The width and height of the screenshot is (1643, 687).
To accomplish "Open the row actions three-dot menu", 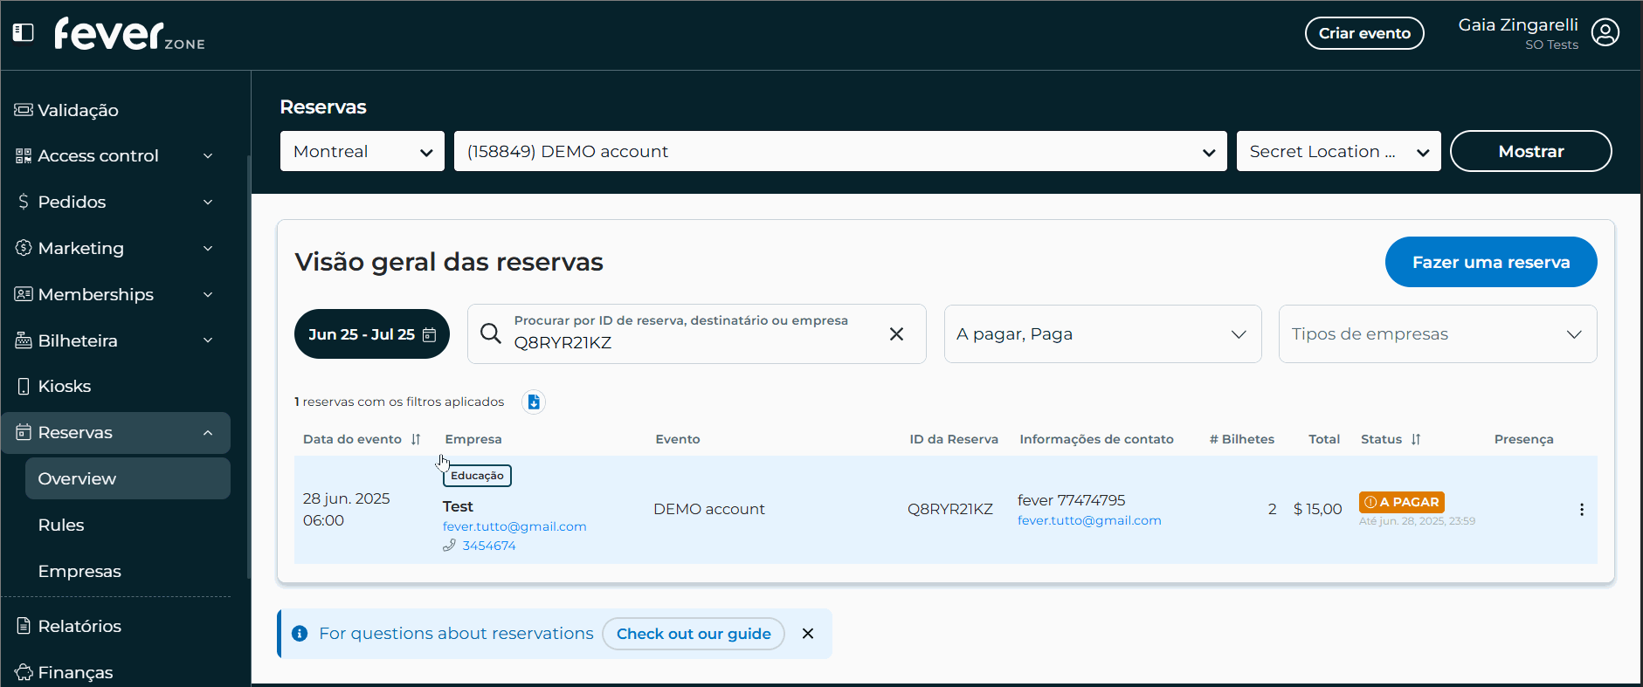I will click(x=1581, y=510).
